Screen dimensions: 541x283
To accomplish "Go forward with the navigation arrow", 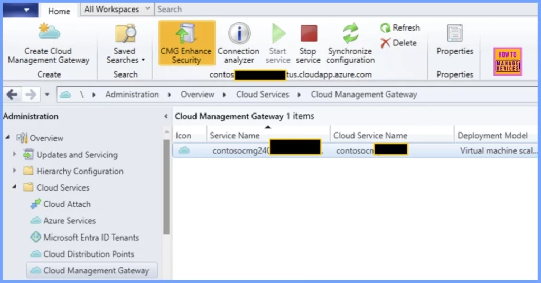I will pos(31,95).
